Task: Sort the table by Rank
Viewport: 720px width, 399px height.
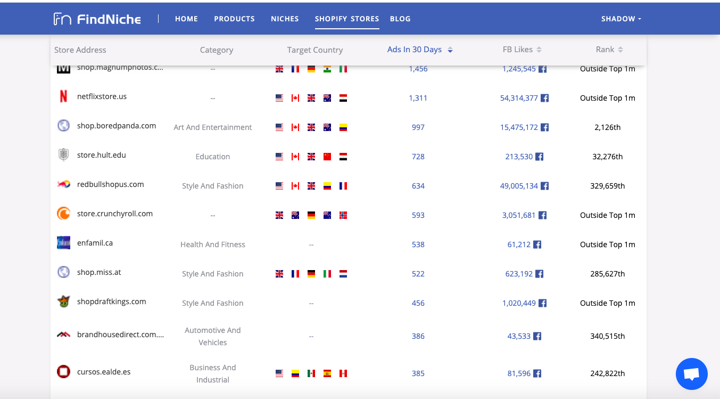Action: click(x=609, y=50)
